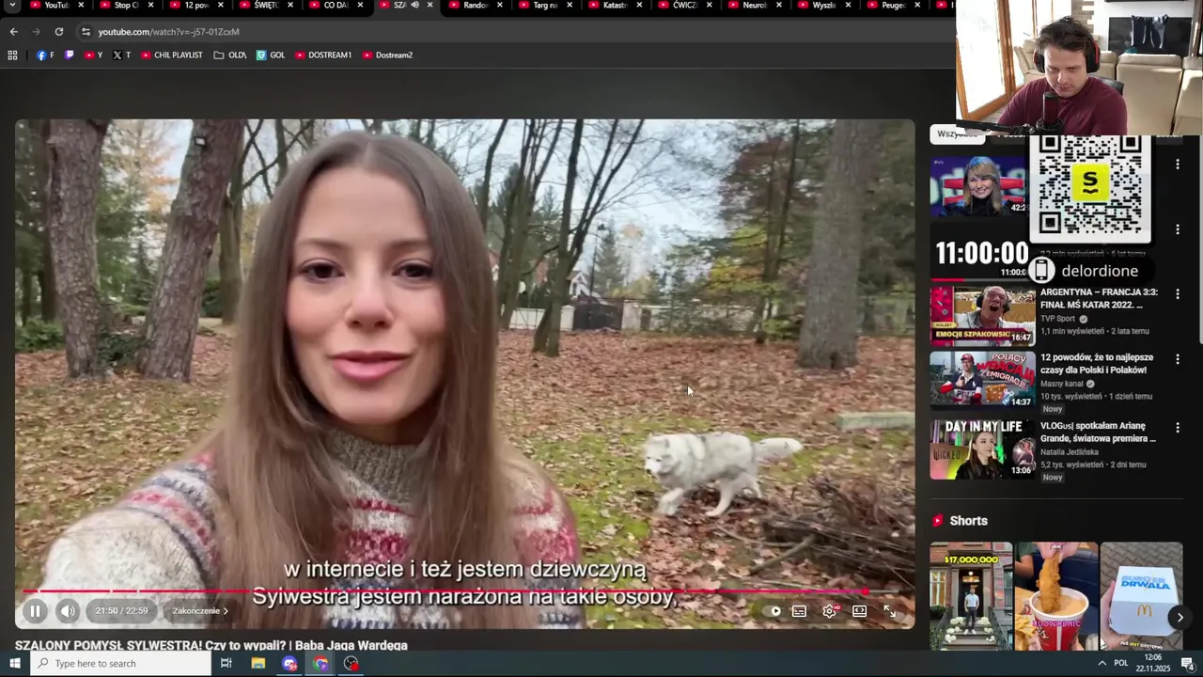Open the 'DAY IN MY LIFE' vlog thumbnail
The image size is (1203, 677).
pos(982,449)
